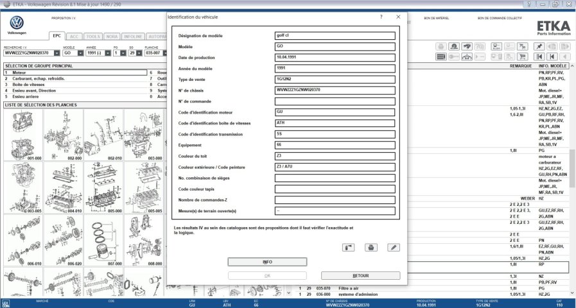Click the ETKA title bar app icon
Viewport: 576px width, 308px height.
click(6, 4)
